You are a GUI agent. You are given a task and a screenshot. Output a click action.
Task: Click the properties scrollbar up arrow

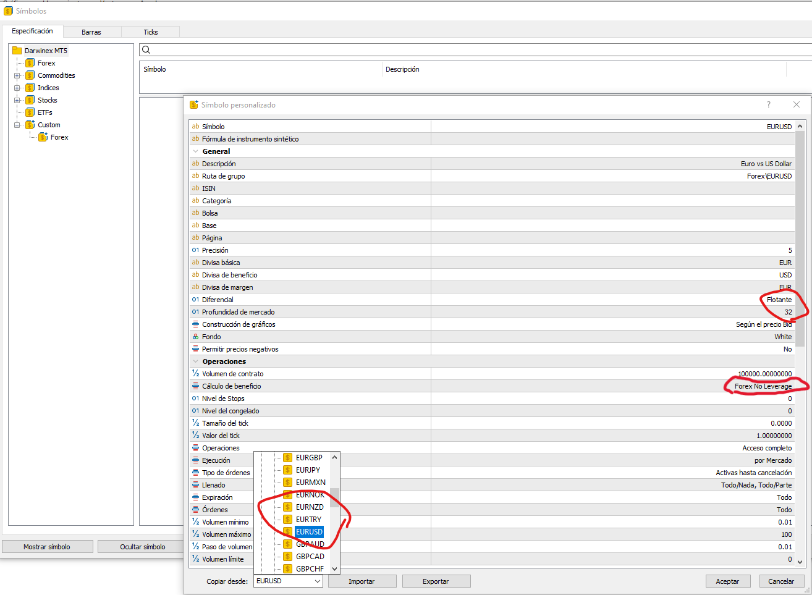tap(800, 126)
